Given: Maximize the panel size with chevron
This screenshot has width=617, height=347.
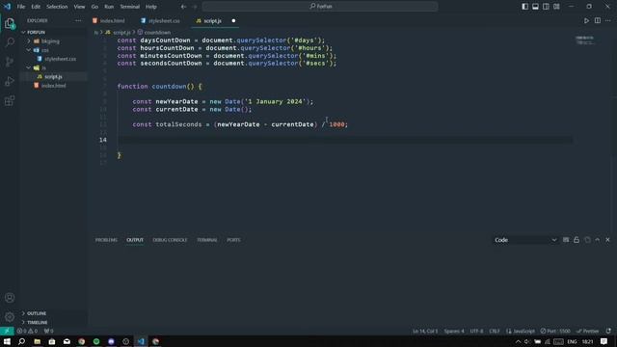Looking at the screenshot, I should [x=598, y=240].
